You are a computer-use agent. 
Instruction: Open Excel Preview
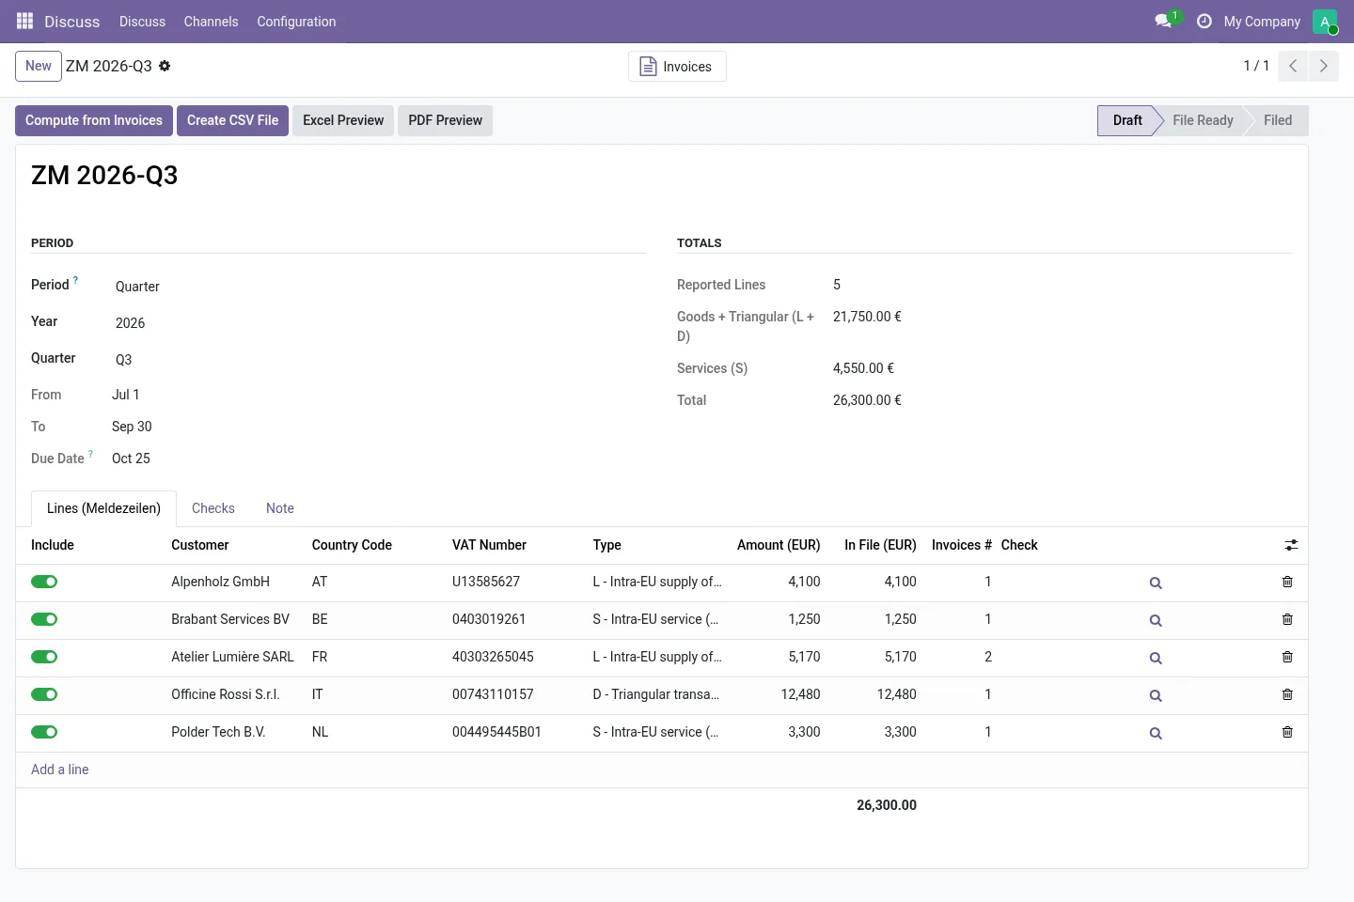tap(343, 120)
